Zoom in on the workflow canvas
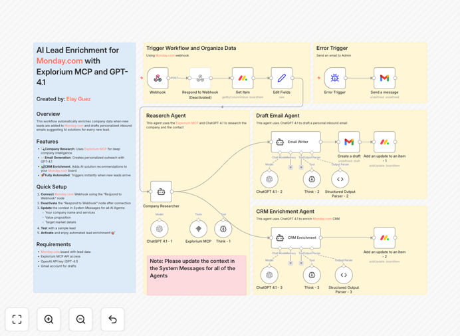This screenshot has height=336, width=460. coord(49,319)
